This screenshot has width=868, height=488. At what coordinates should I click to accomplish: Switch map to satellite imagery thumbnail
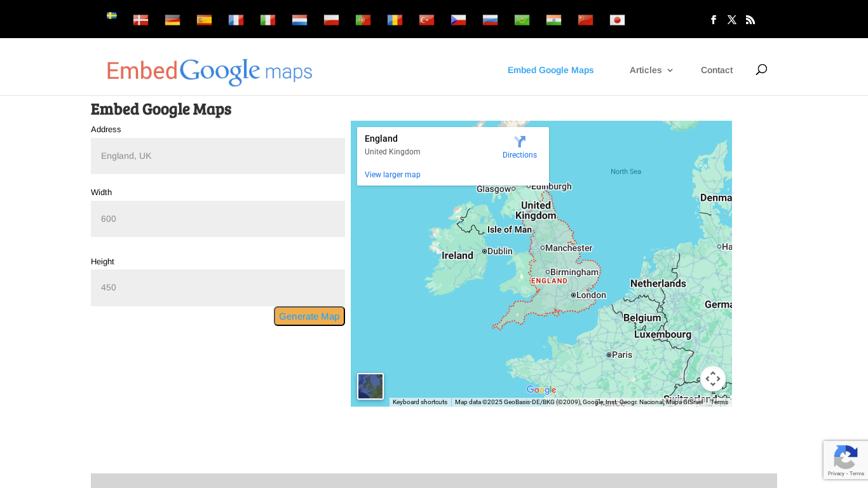[x=370, y=386]
